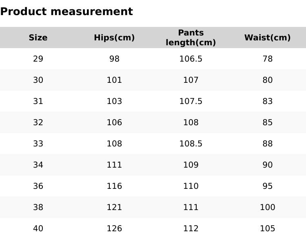306x239 pixels.
Task: Click hips value 116
Action: pyautogui.click(x=114, y=186)
